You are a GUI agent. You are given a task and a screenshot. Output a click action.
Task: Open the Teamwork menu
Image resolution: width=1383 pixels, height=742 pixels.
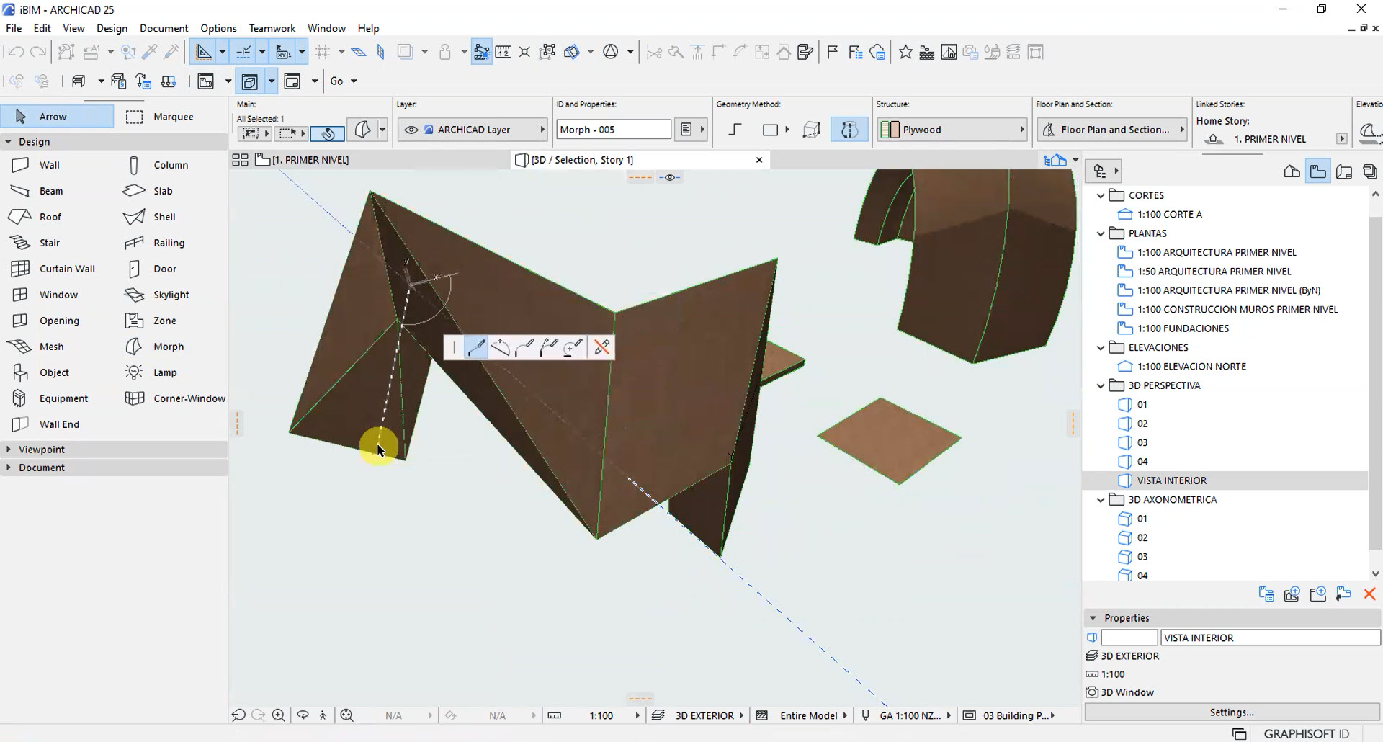click(x=272, y=28)
